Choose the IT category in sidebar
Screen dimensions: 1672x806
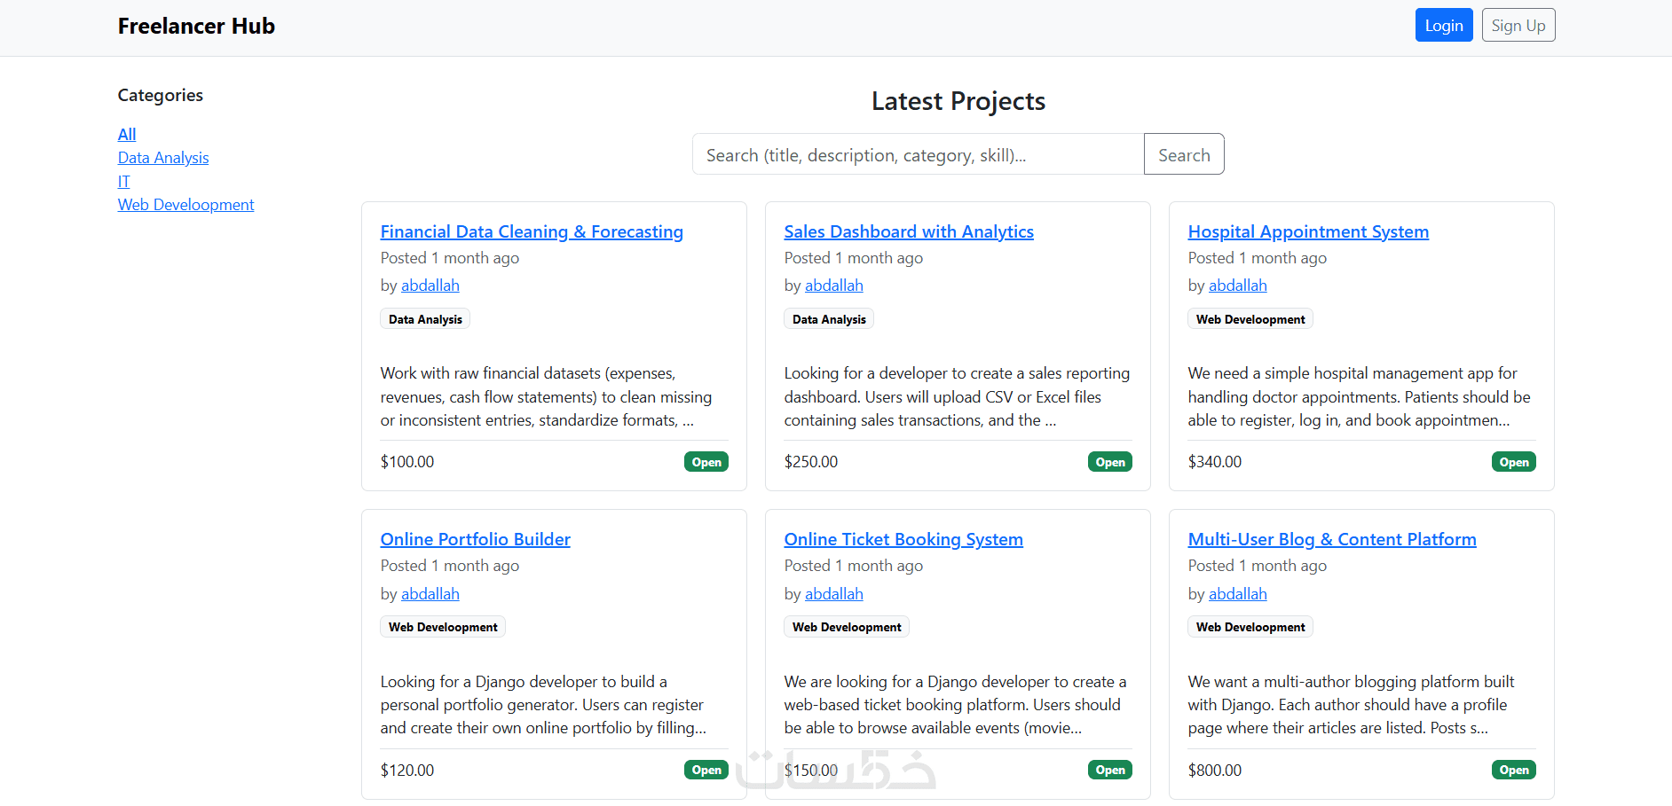123,182
